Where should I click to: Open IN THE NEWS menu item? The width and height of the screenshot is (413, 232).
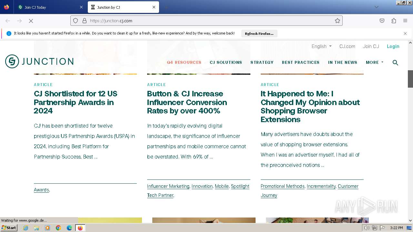(x=343, y=63)
